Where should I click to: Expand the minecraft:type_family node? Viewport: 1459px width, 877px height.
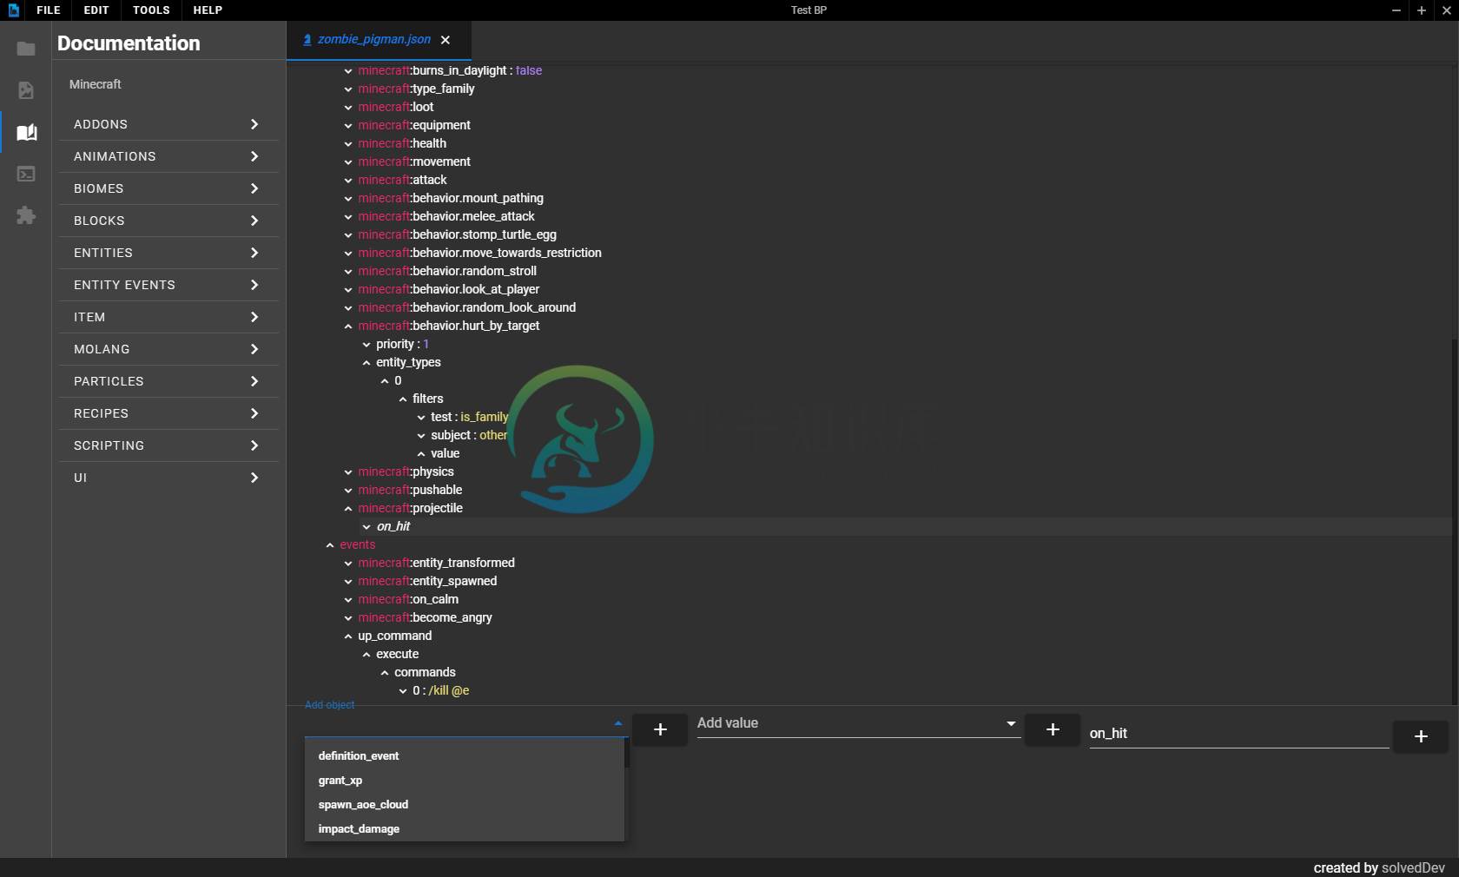pyautogui.click(x=348, y=89)
